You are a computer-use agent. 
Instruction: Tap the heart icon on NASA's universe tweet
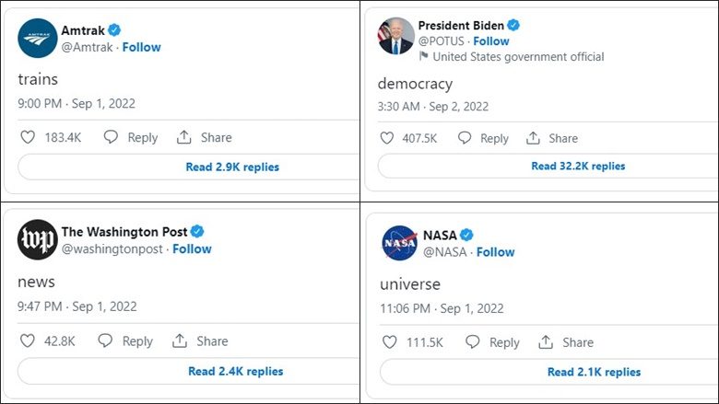click(x=389, y=342)
